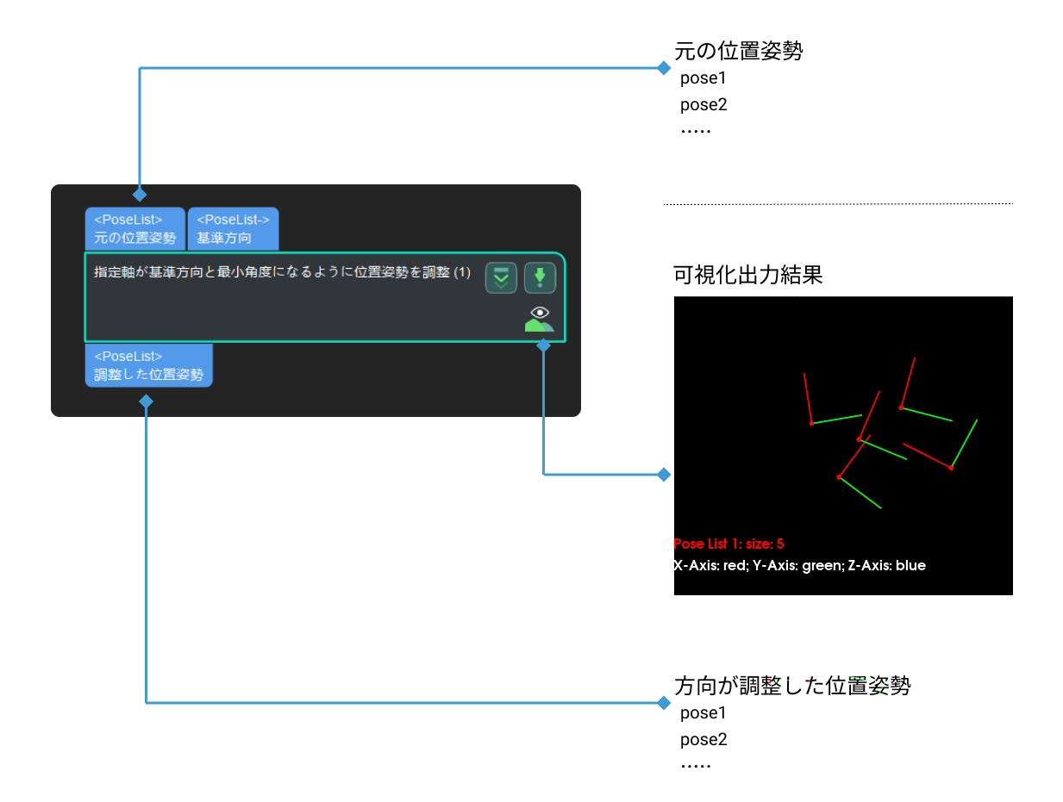
Task: Click pose2 under 方向が調整した位置姿勢
Action: (x=703, y=740)
